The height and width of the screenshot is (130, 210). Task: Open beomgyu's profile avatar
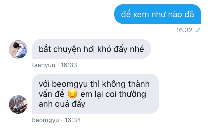point(18,104)
